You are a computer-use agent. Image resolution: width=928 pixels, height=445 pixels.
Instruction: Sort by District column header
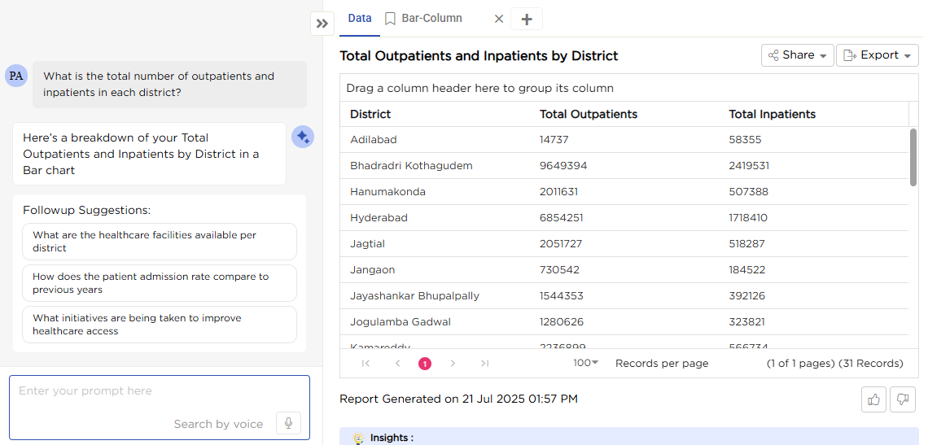pyautogui.click(x=370, y=114)
